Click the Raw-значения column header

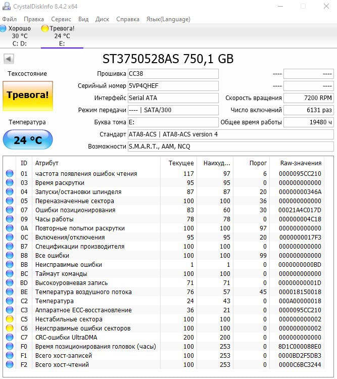pos(297,163)
